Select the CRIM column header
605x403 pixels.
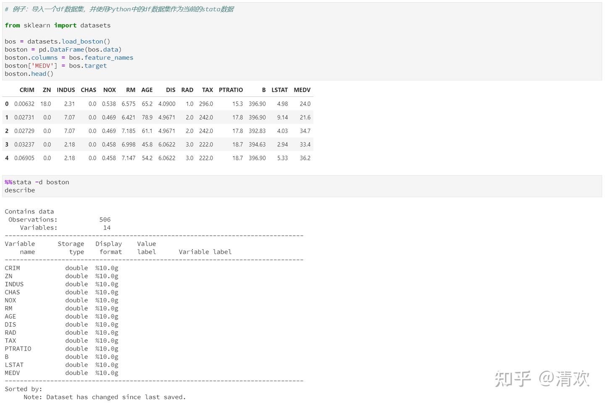pos(26,90)
